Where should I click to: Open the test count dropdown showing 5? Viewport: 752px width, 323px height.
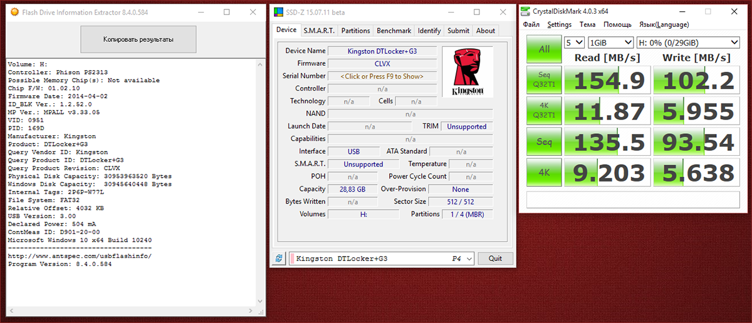(574, 43)
